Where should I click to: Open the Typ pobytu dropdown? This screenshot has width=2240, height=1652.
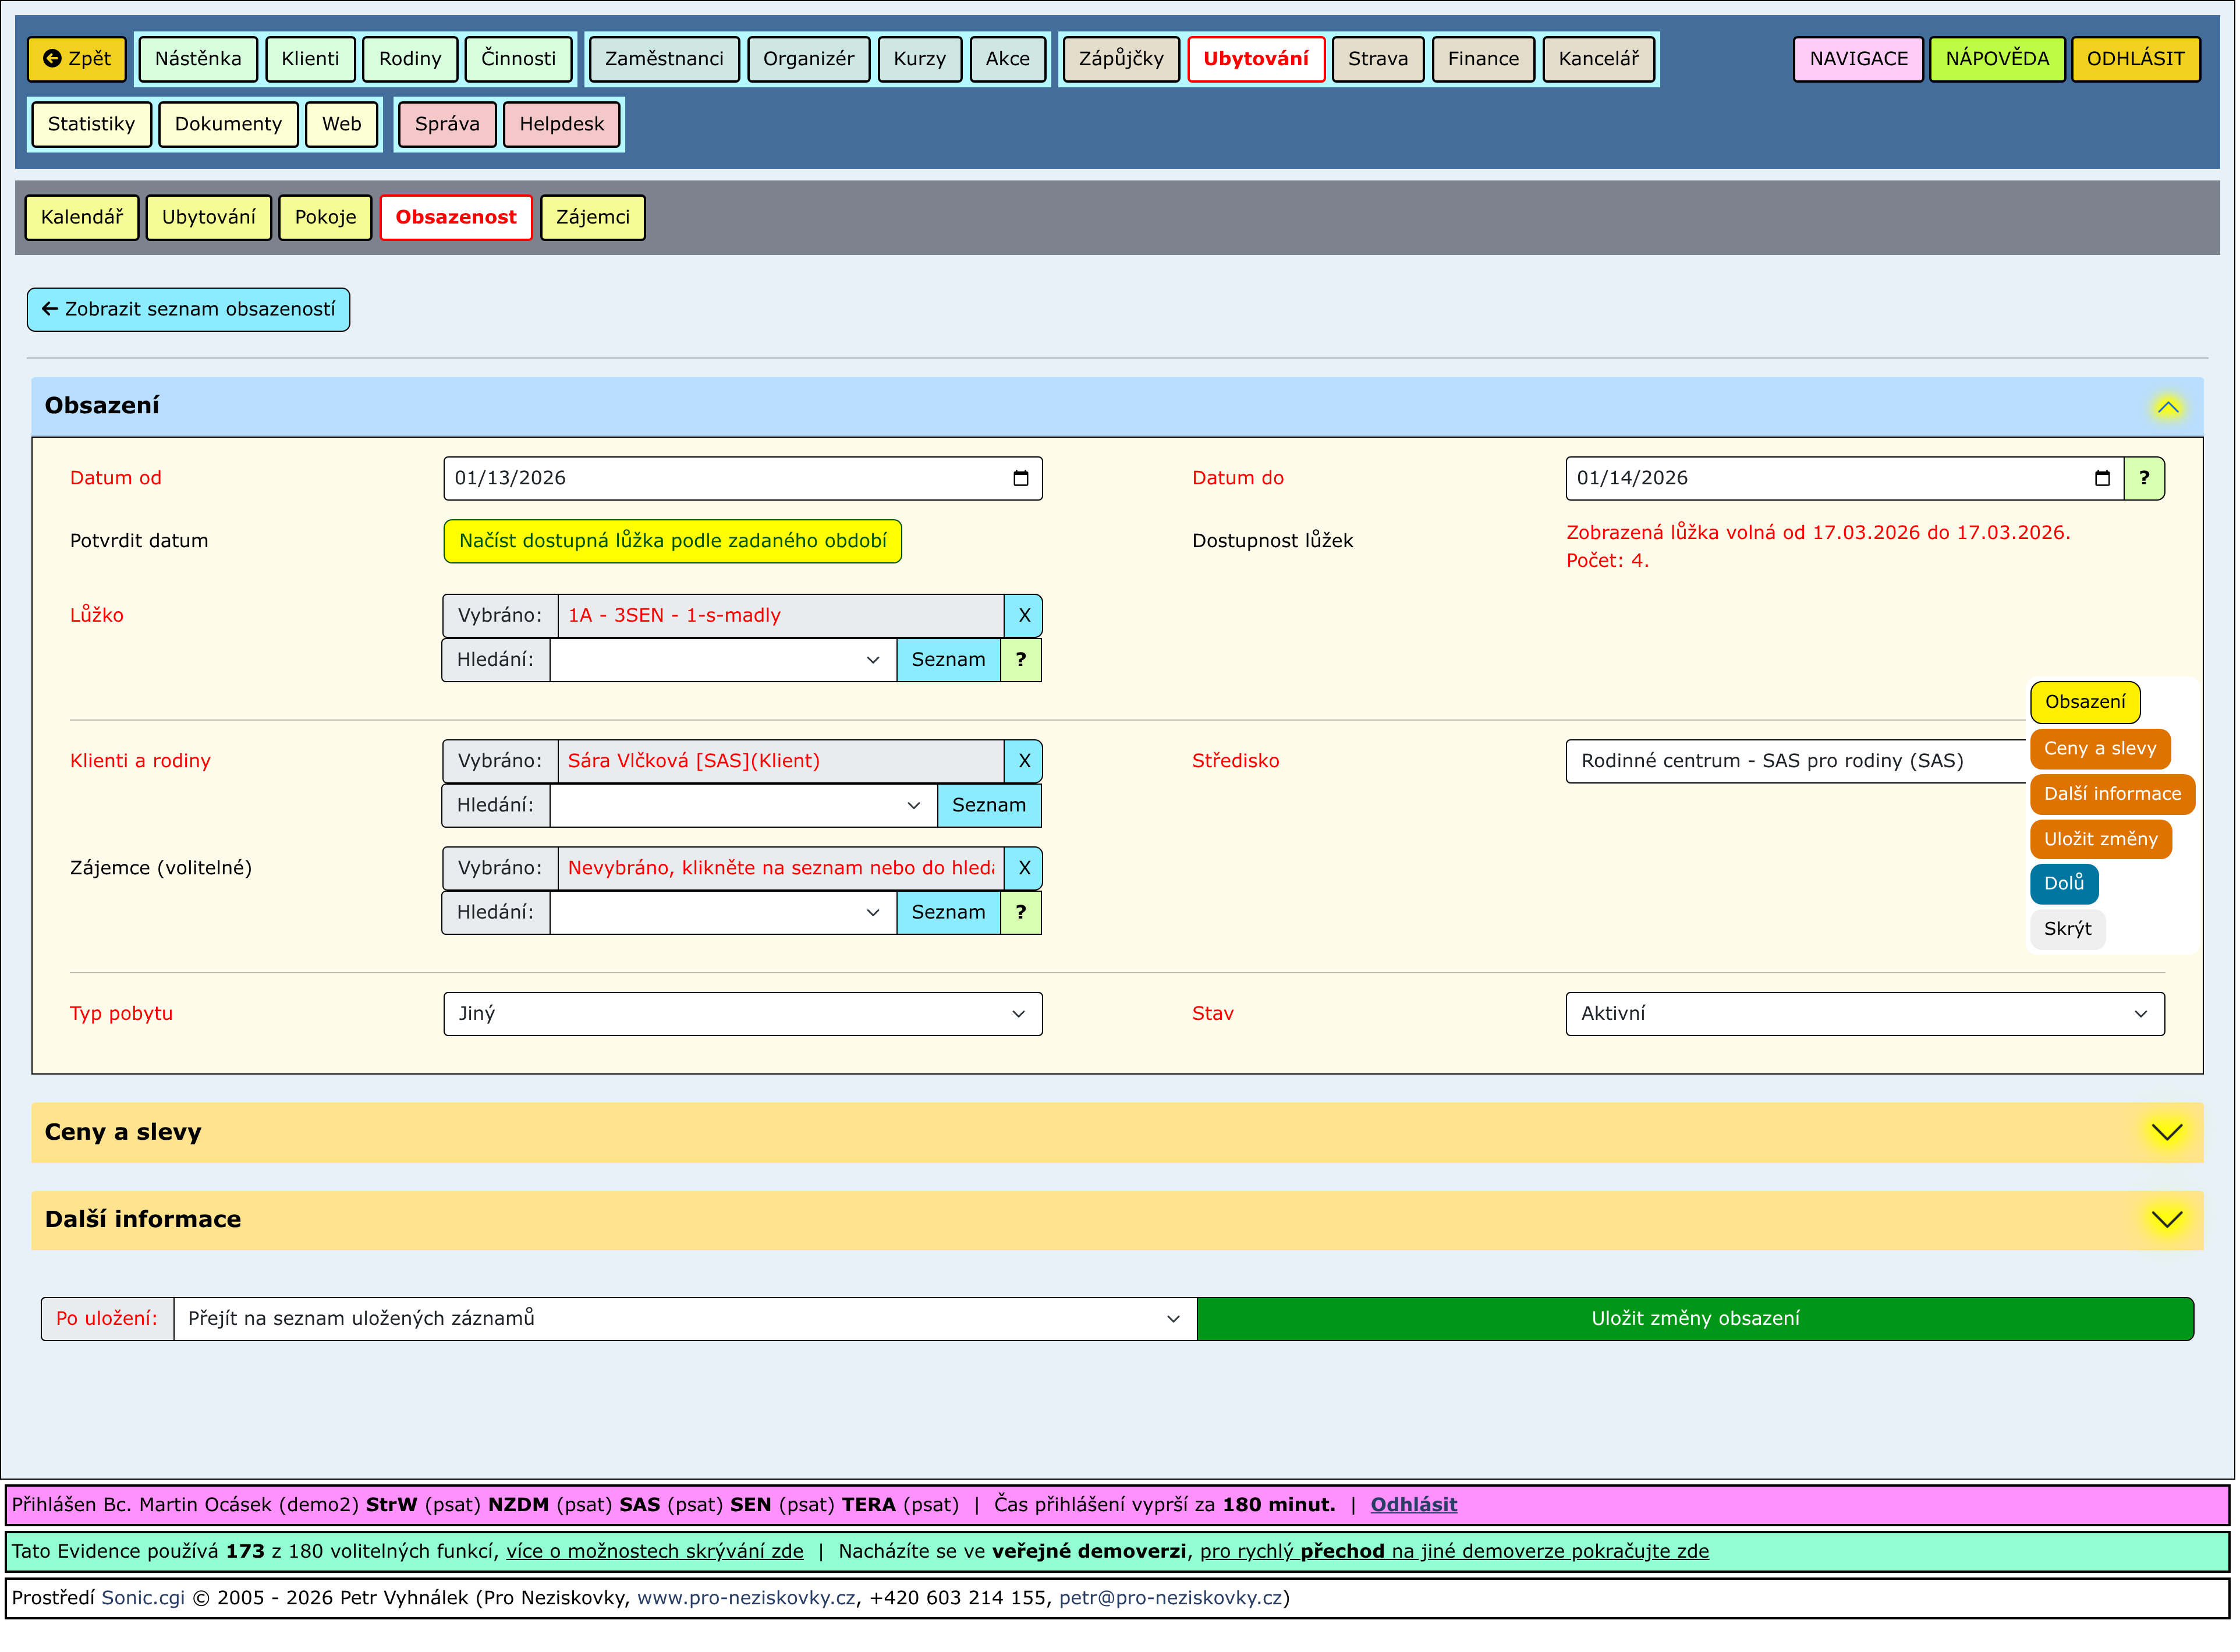[743, 1015]
